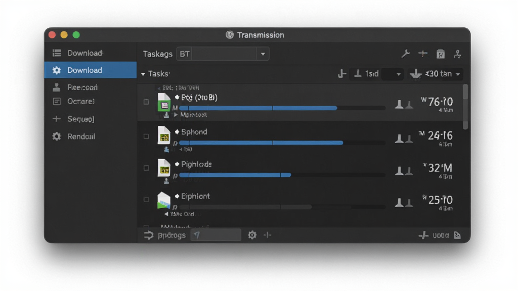Click the arrows icon beside prdrogs in bottom bar
518x291 pixels.
(x=149, y=235)
